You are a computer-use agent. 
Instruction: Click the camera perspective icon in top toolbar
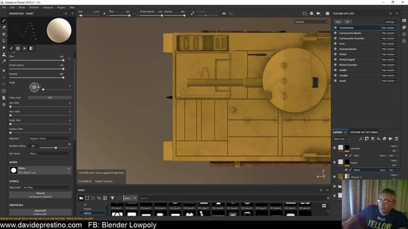pyautogui.click(x=305, y=13)
